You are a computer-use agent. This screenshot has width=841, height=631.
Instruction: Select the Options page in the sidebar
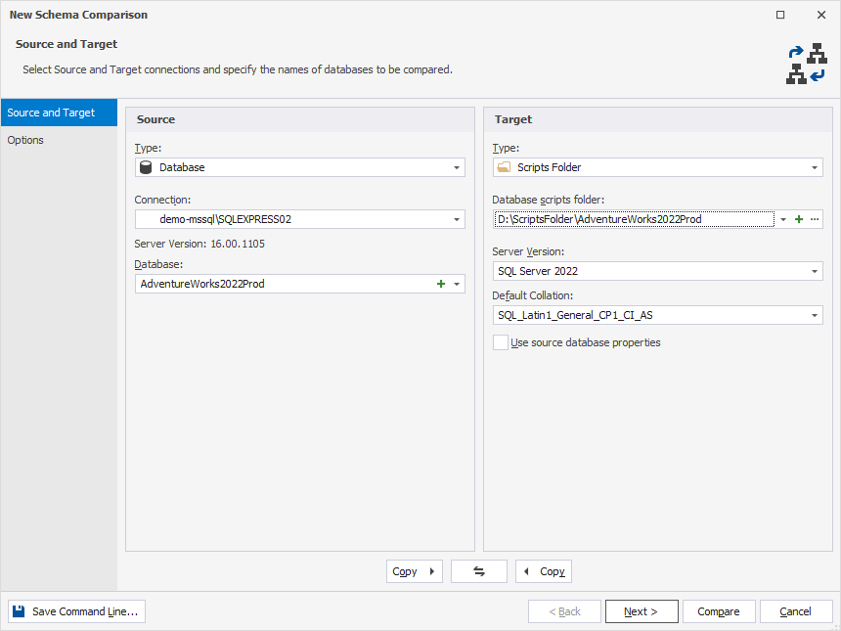24,140
